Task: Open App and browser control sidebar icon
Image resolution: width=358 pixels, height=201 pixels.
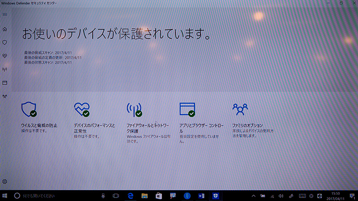Action: (4, 83)
